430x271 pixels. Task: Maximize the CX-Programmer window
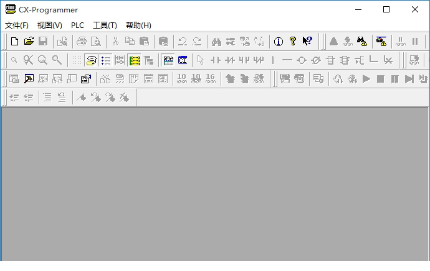(x=386, y=9)
